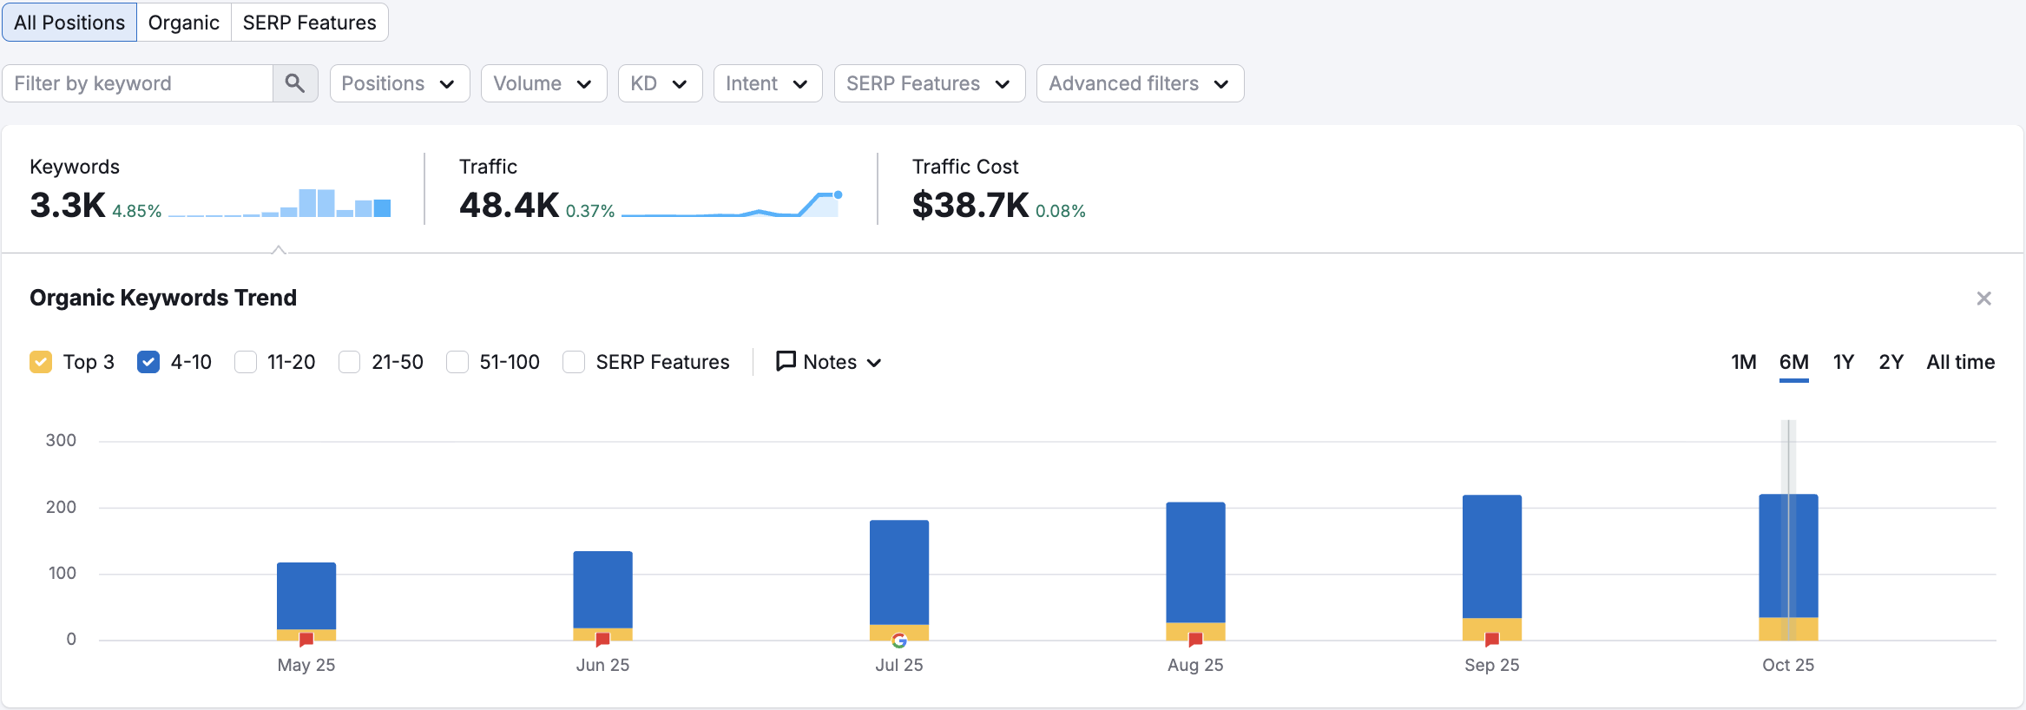This screenshot has width=2026, height=710.
Task: Uncheck the Top 3 checkbox
Action: click(41, 362)
